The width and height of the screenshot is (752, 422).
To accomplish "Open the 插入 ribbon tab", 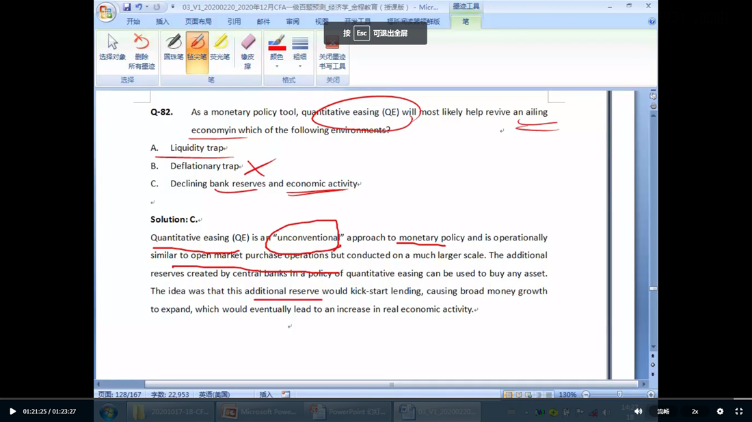I will click(163, 22).
